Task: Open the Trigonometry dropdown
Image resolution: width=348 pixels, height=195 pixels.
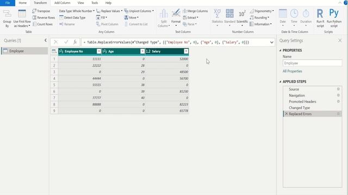Action: tap(262, 11)
